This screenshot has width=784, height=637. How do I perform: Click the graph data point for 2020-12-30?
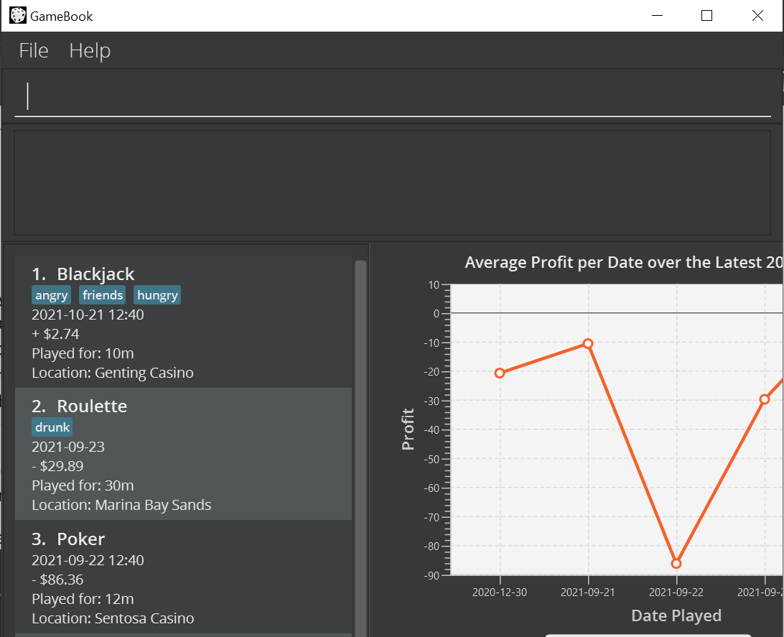point(500,373)
